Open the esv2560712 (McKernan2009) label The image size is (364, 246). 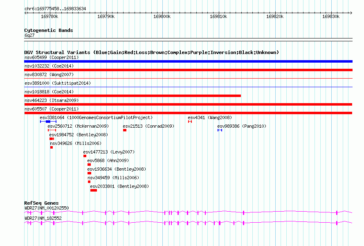78,126
